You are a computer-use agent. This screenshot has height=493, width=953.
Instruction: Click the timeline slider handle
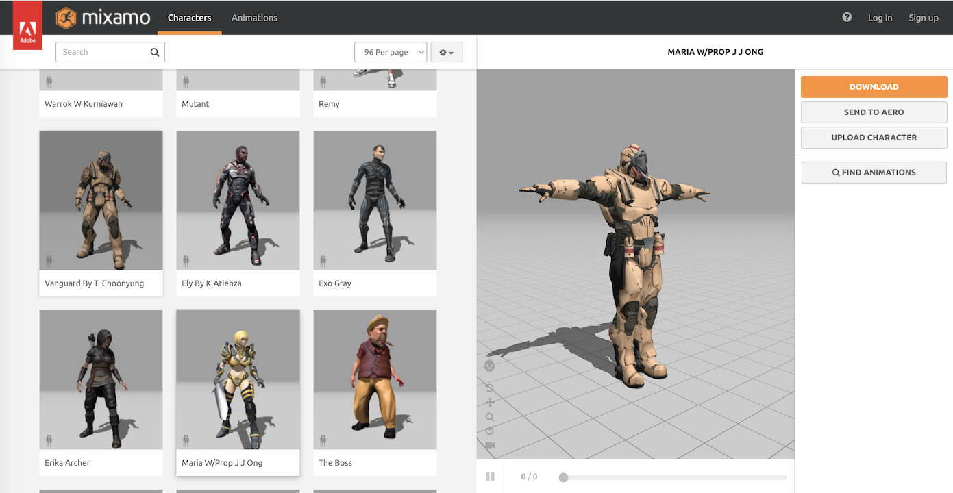click(x=563, y=477)
